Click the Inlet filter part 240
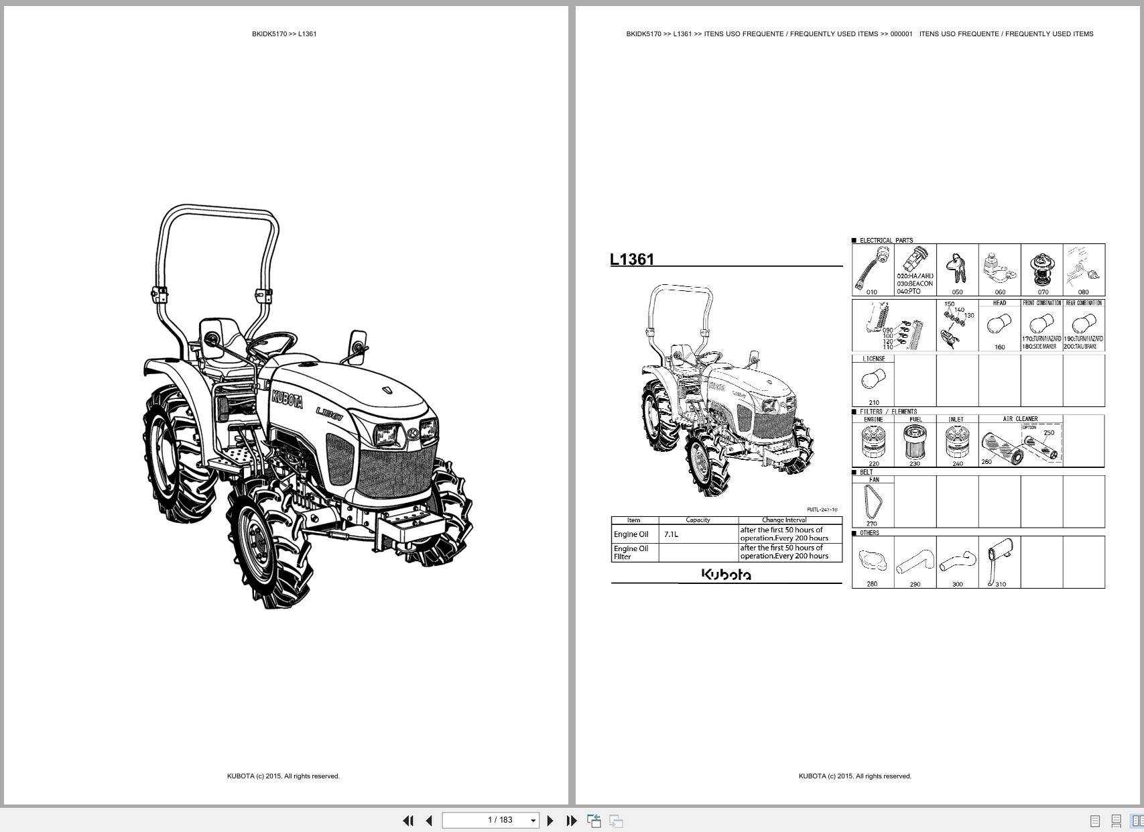The image size is (1144, 832). click(957, 441)
